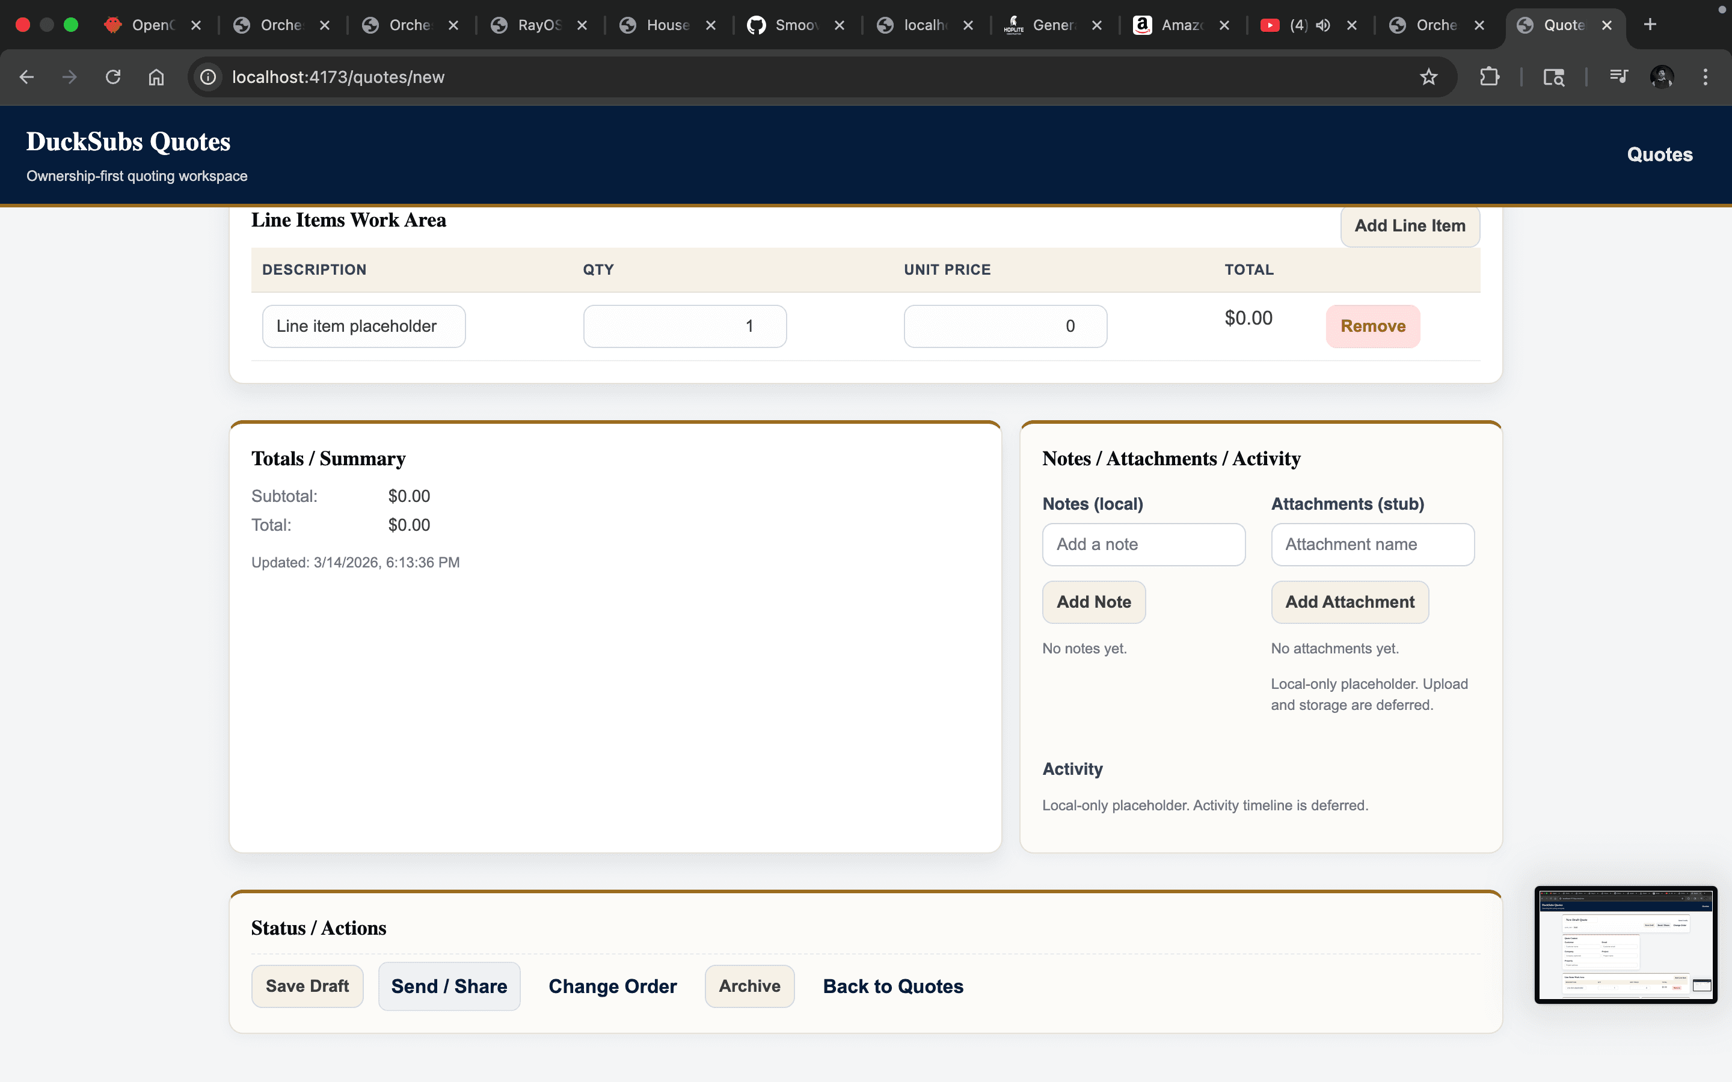The height and width of the screenshot is (1082, 1732).
Task: Open the browser extensions puzzle icon
Action: pos(1490,76)
